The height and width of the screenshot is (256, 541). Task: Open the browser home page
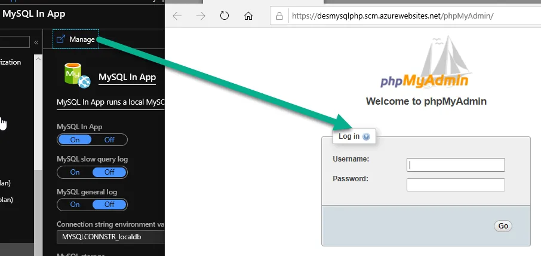point(248,16)
